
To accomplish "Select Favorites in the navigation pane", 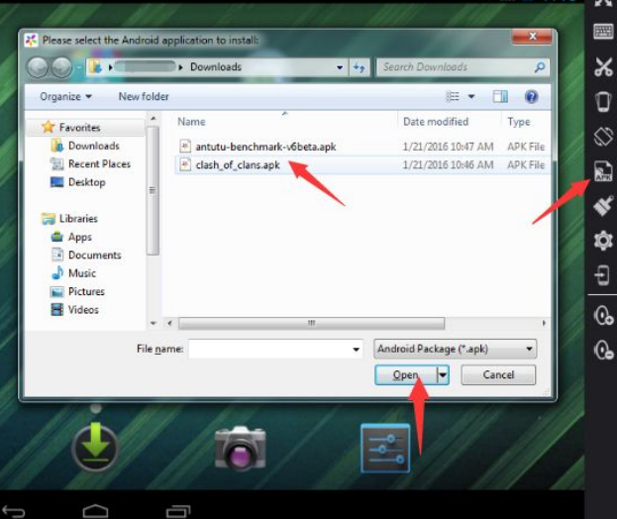I will (x=79, y=128).
